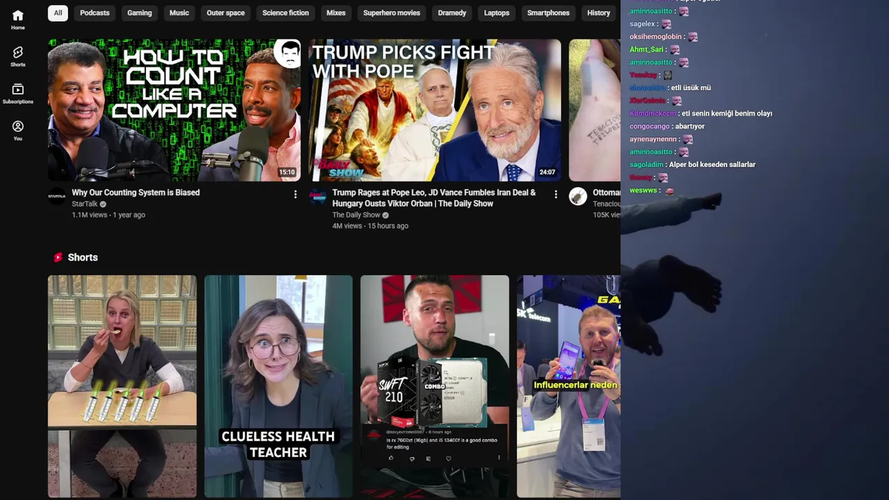Viewport: 889px width, 500px height.
Task: Open The Daily Show channel avatar
Action: point(317,197)
